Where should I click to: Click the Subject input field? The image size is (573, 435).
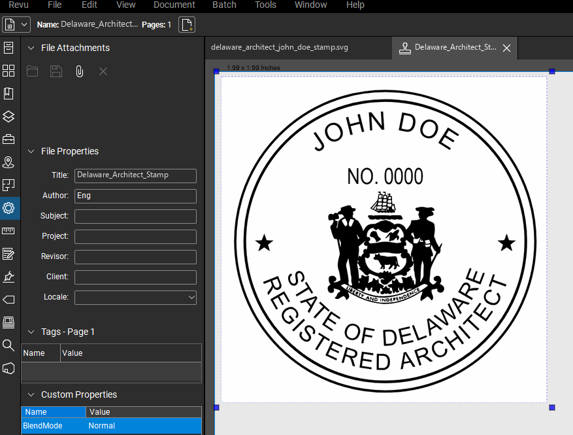coord(136,217)
